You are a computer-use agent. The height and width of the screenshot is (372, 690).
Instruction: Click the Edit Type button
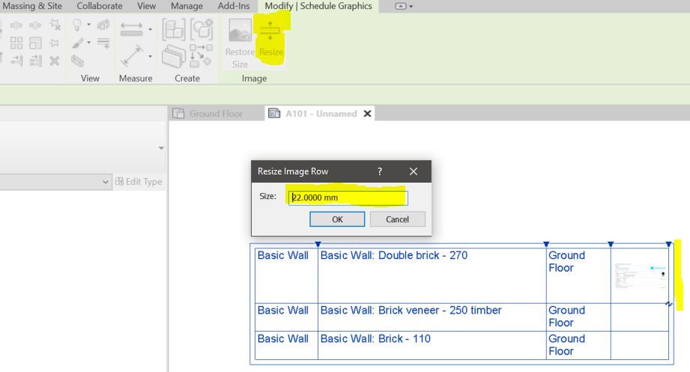(139, 182)
